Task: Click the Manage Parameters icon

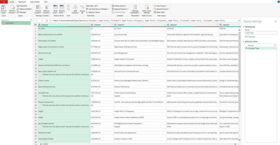Action: click(135, 7)
